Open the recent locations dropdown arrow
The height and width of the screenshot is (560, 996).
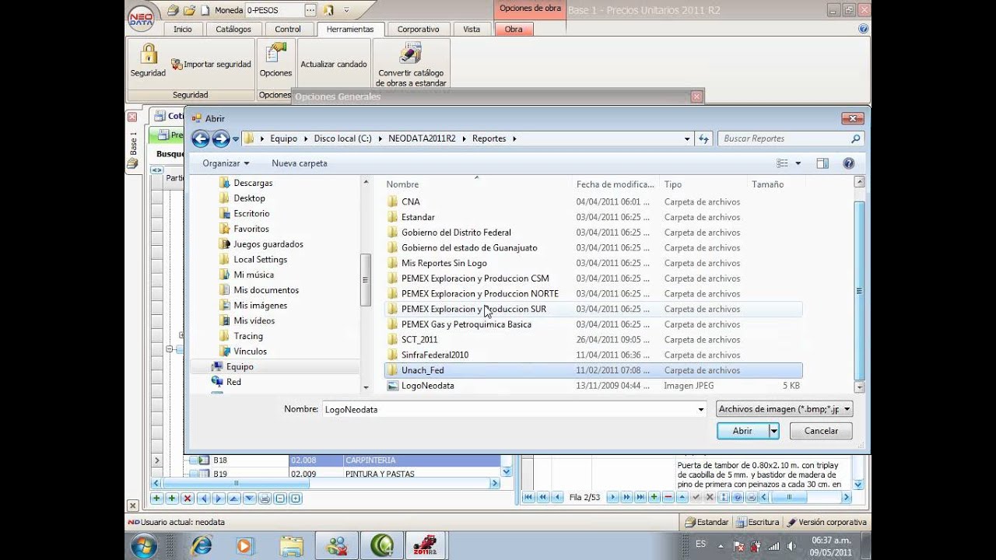point(236,139)
